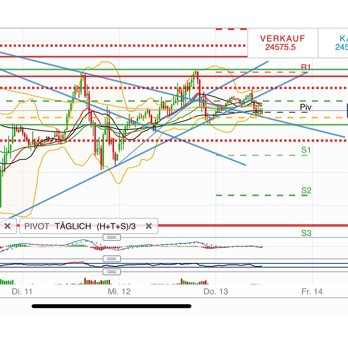Click the Fr. 14 date on the time axis
Screen dimensions: 348x348
[x=312, y=291]
